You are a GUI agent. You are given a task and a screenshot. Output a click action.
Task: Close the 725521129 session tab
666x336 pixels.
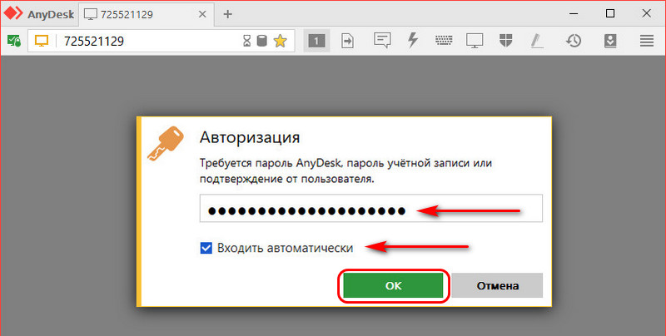[x=202, y=14]
